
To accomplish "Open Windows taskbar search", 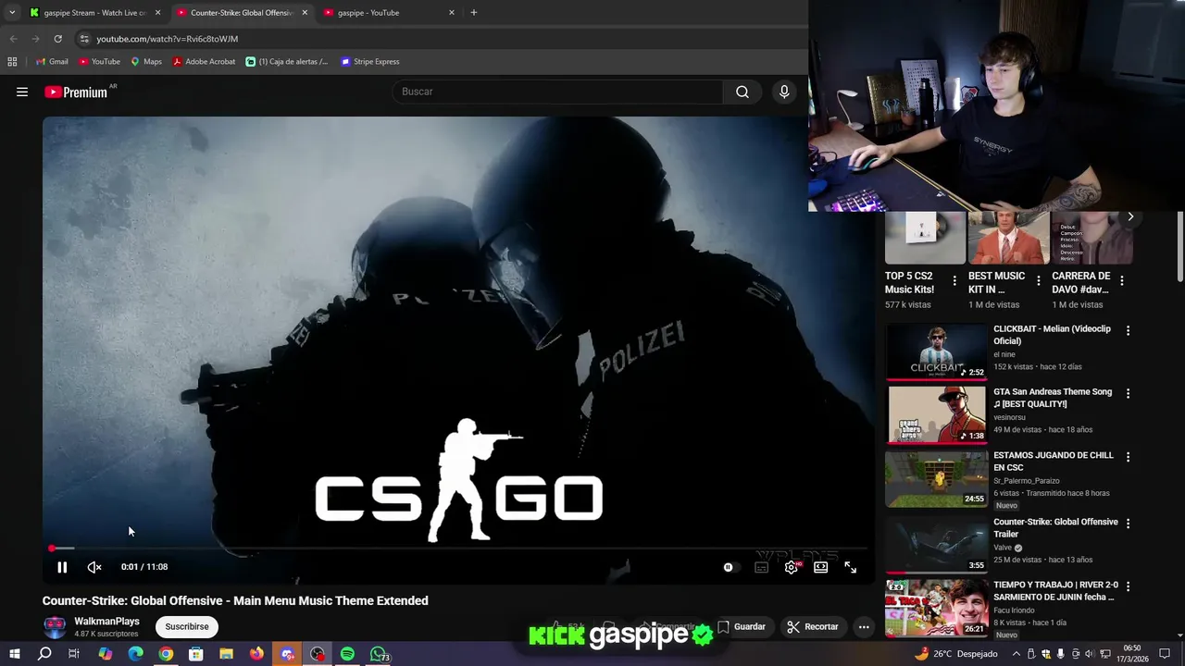I will click(x=44, y=654).
